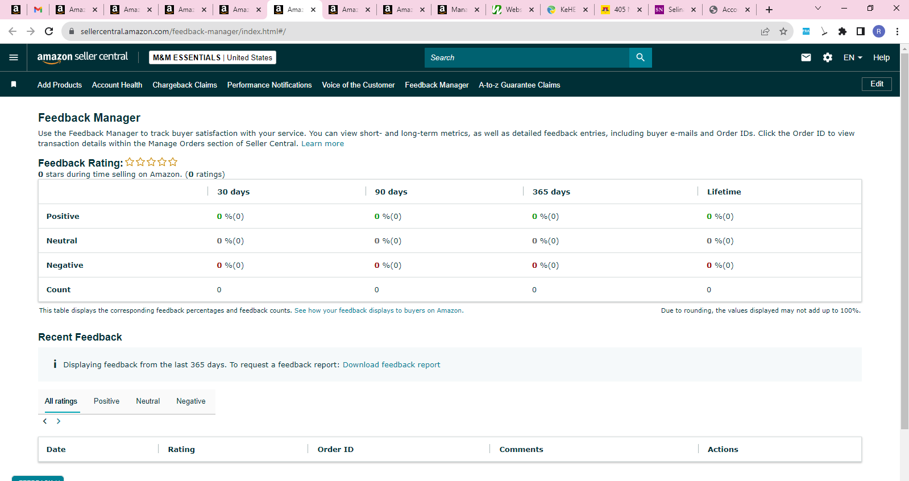
Task: Click the Comments column header
Action: [521, 449]
